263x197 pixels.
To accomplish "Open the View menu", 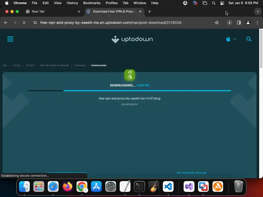I will [58, 3].
